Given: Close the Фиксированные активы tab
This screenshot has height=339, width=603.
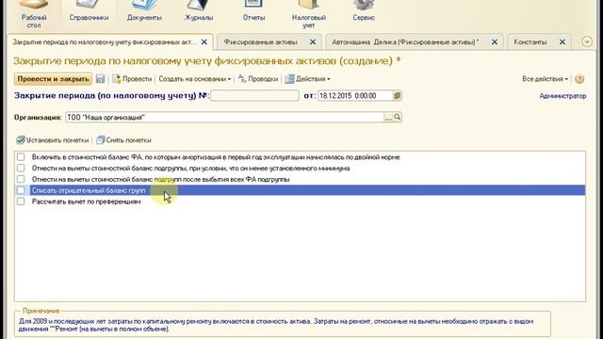Looking at the screenshot, I should click(313, 41).
